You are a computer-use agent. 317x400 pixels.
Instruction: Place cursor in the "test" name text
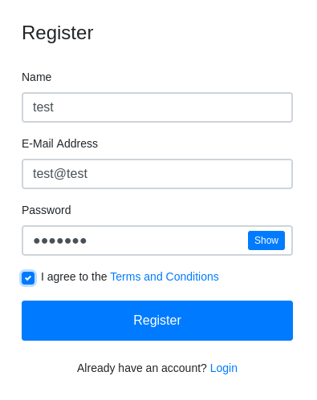click(x=43, y=107)
